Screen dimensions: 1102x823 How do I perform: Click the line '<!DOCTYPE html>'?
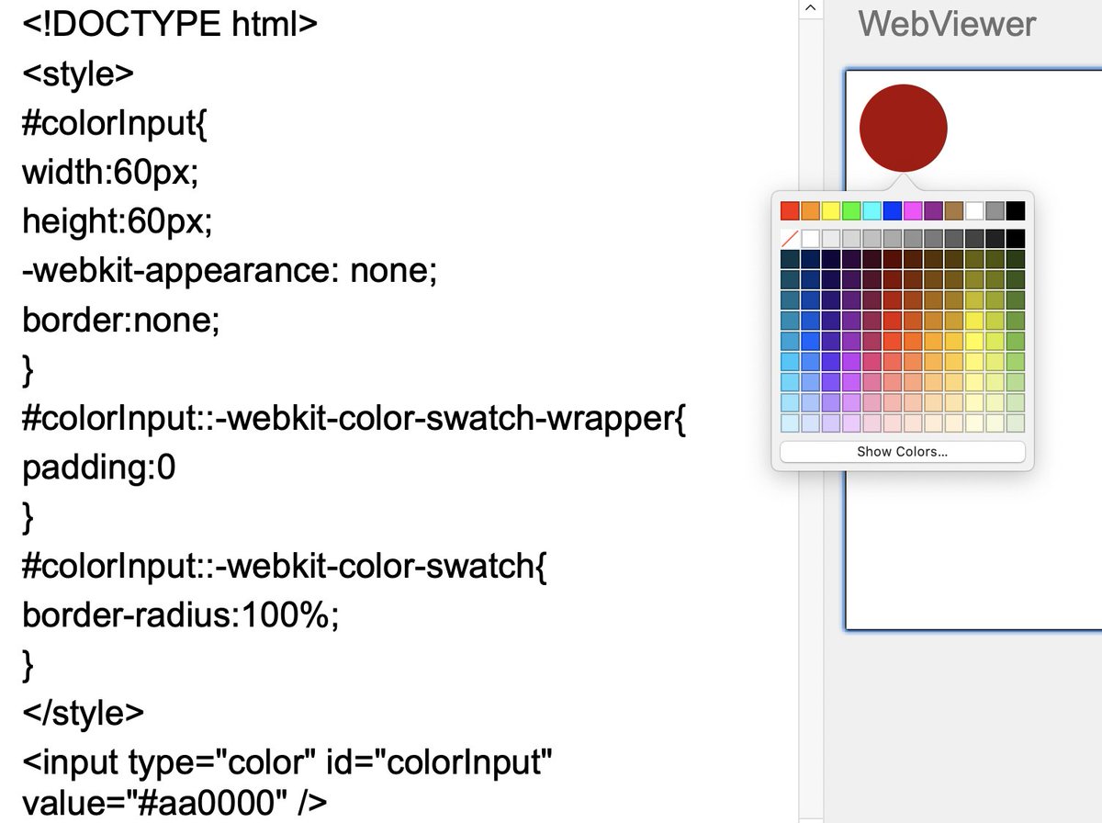click(170, 24)
